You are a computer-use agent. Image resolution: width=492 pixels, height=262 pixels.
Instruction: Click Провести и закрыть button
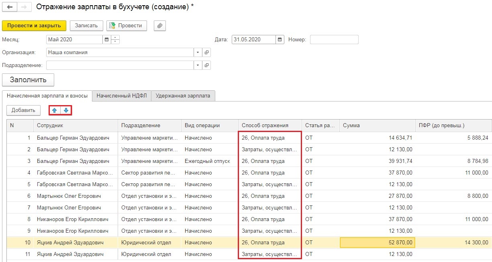coord(34,26)
